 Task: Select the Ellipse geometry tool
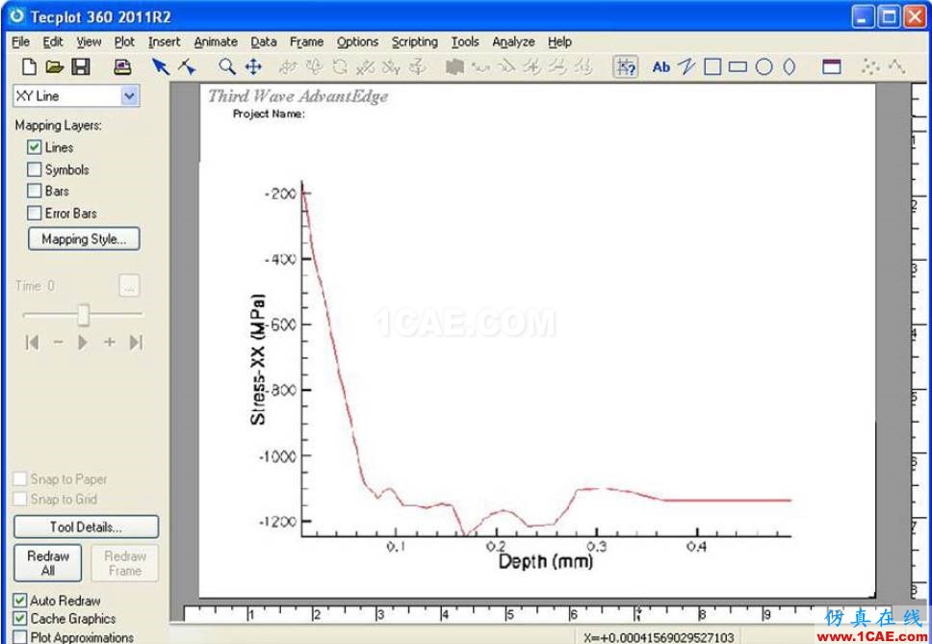click(x=790, y=67)
